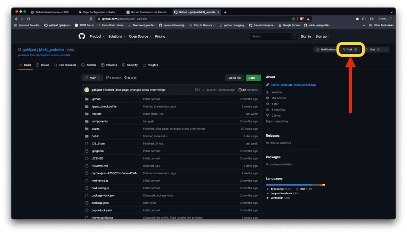This screenshot has height=234, width=407.
Task: Click the commit comment bubble icon
Action: click(196, 90)
